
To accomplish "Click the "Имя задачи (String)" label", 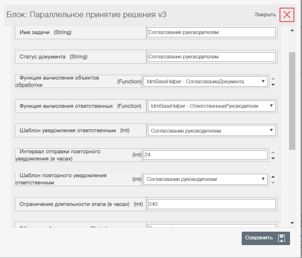I will (x=52, y=33).
